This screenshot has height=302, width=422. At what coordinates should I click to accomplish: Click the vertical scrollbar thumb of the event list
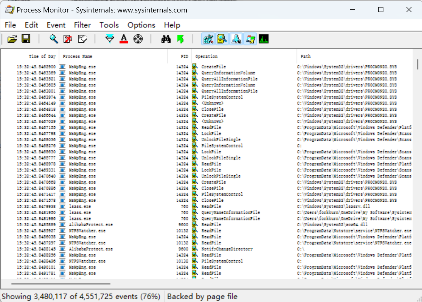point(417,65)
